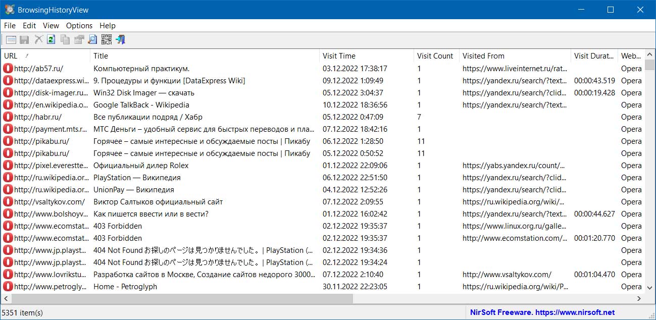Click the Opera icon beside http://www.petrogly...
This screenshot has height=320, width=656.
click(8, 286)
